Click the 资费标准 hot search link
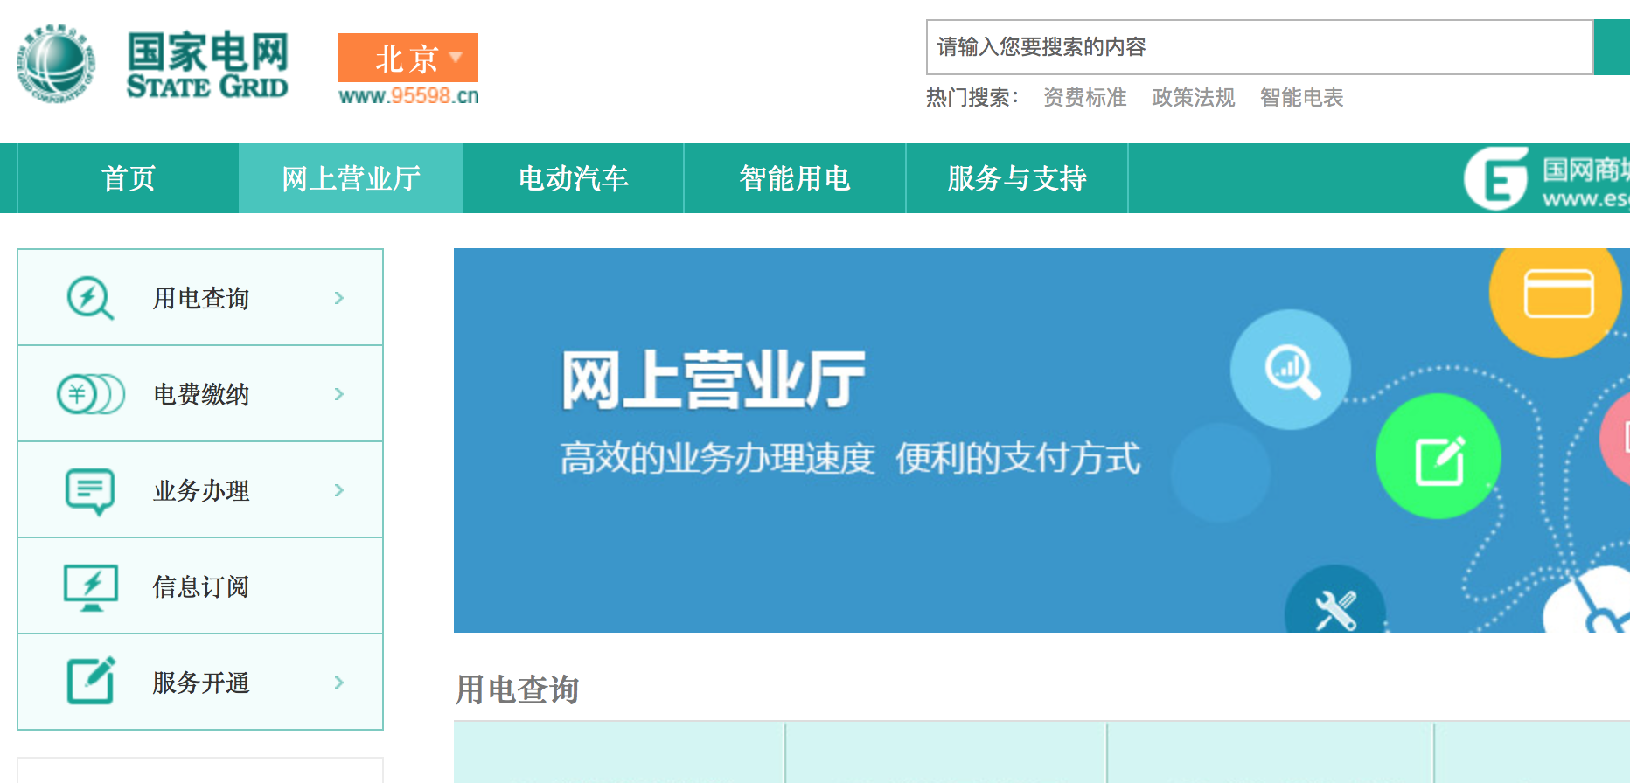 click(x=1085, y=97)
